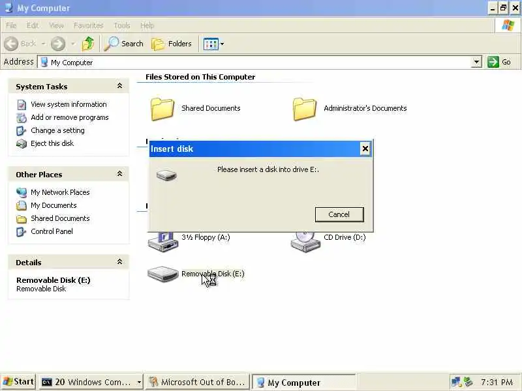This screenshot has height=391, width=522.
Task: Open the Edit menu
Action: pos(32,25)
